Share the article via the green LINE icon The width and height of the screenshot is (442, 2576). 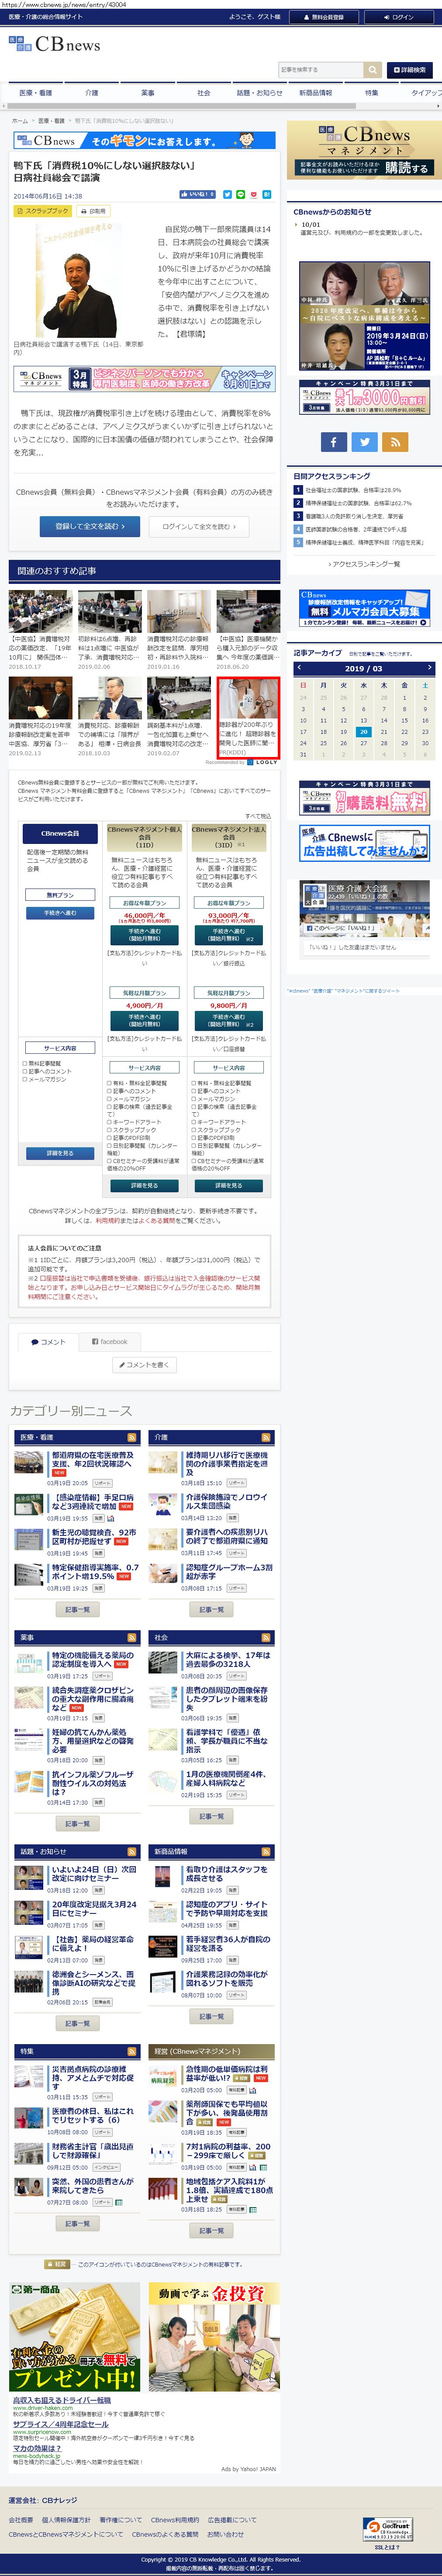click(240, 195)
